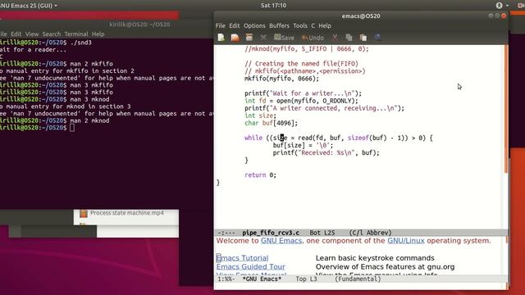Screen dimensions: 525x295
Task: Open the Search menu in the terminal window
Action: coord(52,34)
